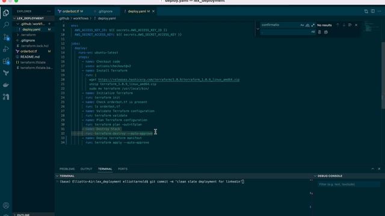
Task: Click the split editor right icon
Action: 373,11
